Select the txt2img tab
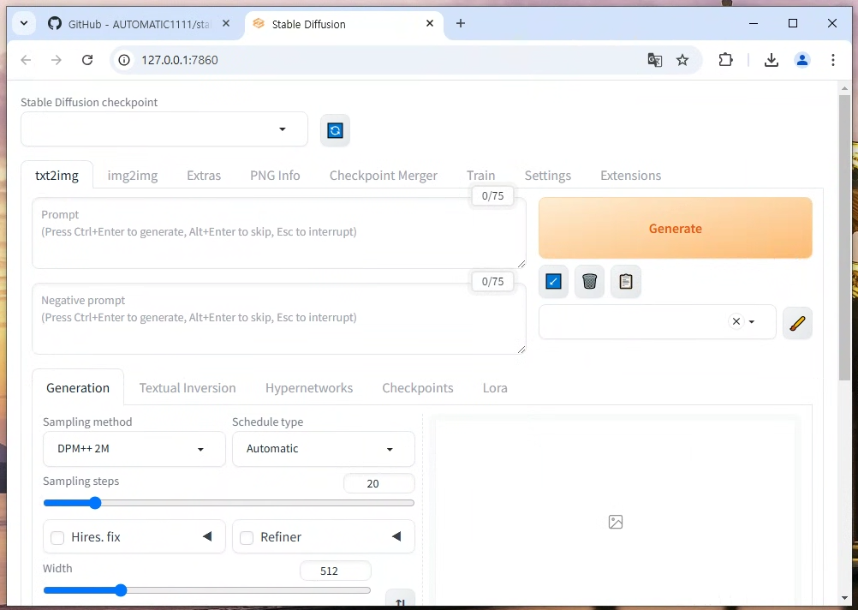The height and width of the screenshot is (610, 858). click(57, 176)
